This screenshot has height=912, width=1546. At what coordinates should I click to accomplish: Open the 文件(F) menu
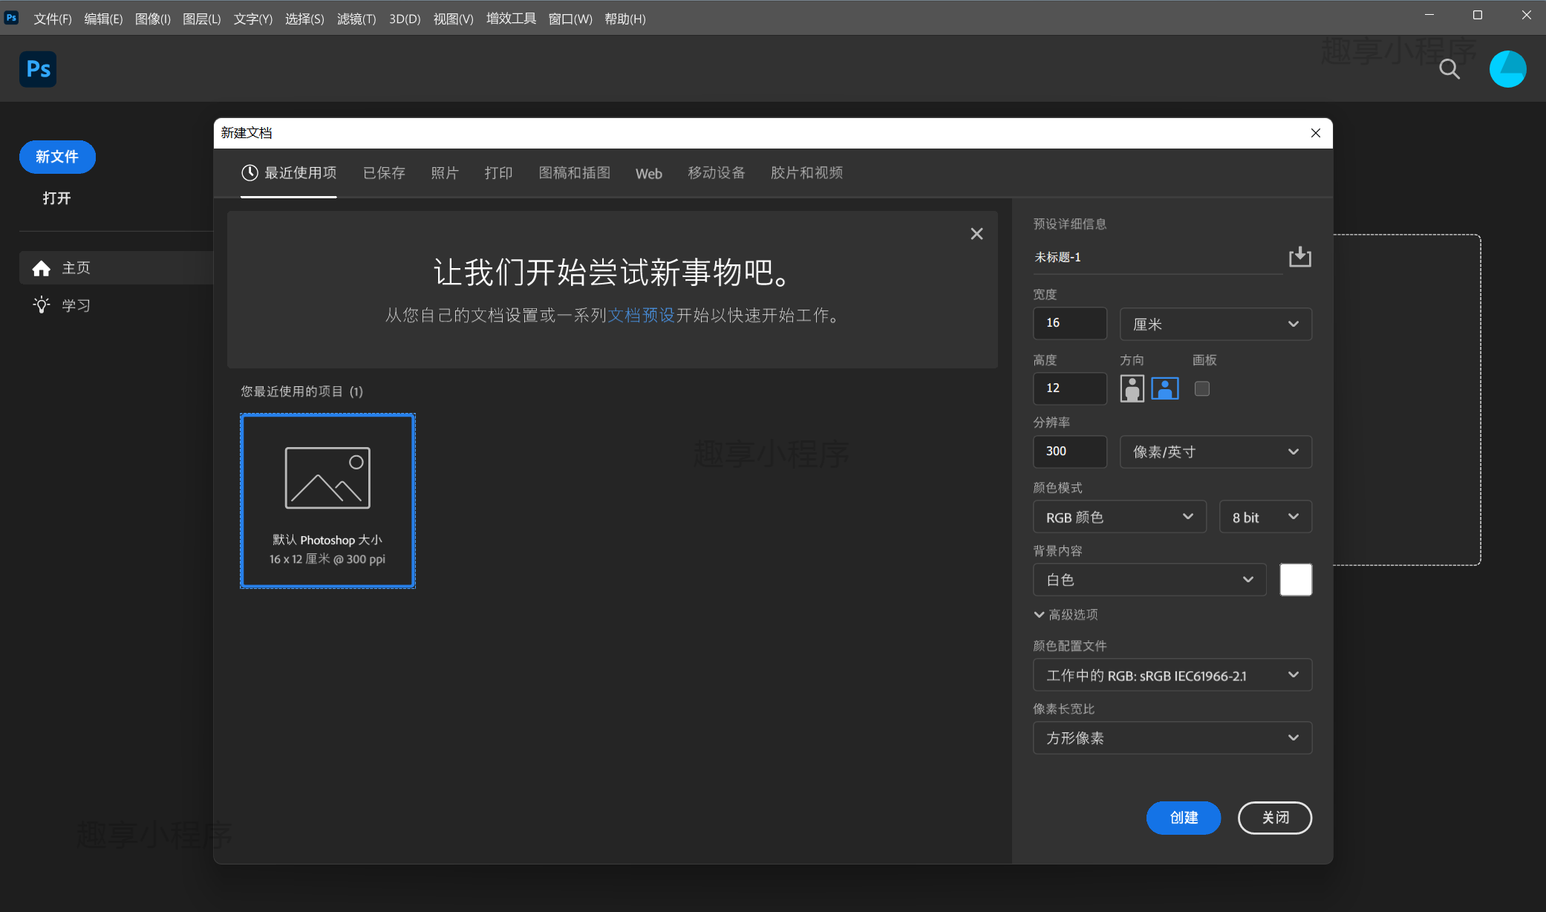click(53, 19)
